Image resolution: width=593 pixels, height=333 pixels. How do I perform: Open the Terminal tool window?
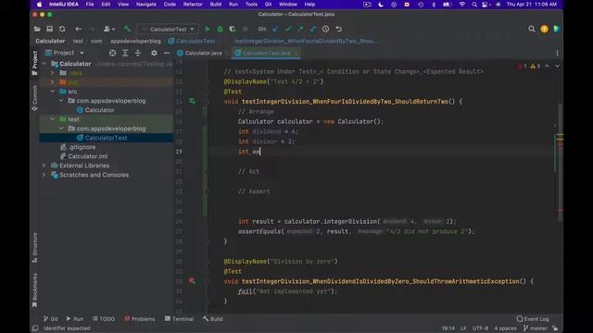point(179,319)
